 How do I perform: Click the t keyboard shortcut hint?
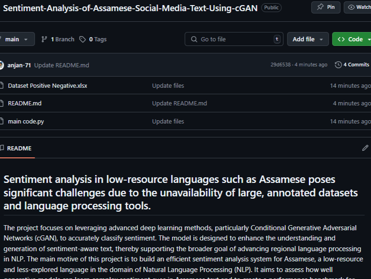pos(277,39)
